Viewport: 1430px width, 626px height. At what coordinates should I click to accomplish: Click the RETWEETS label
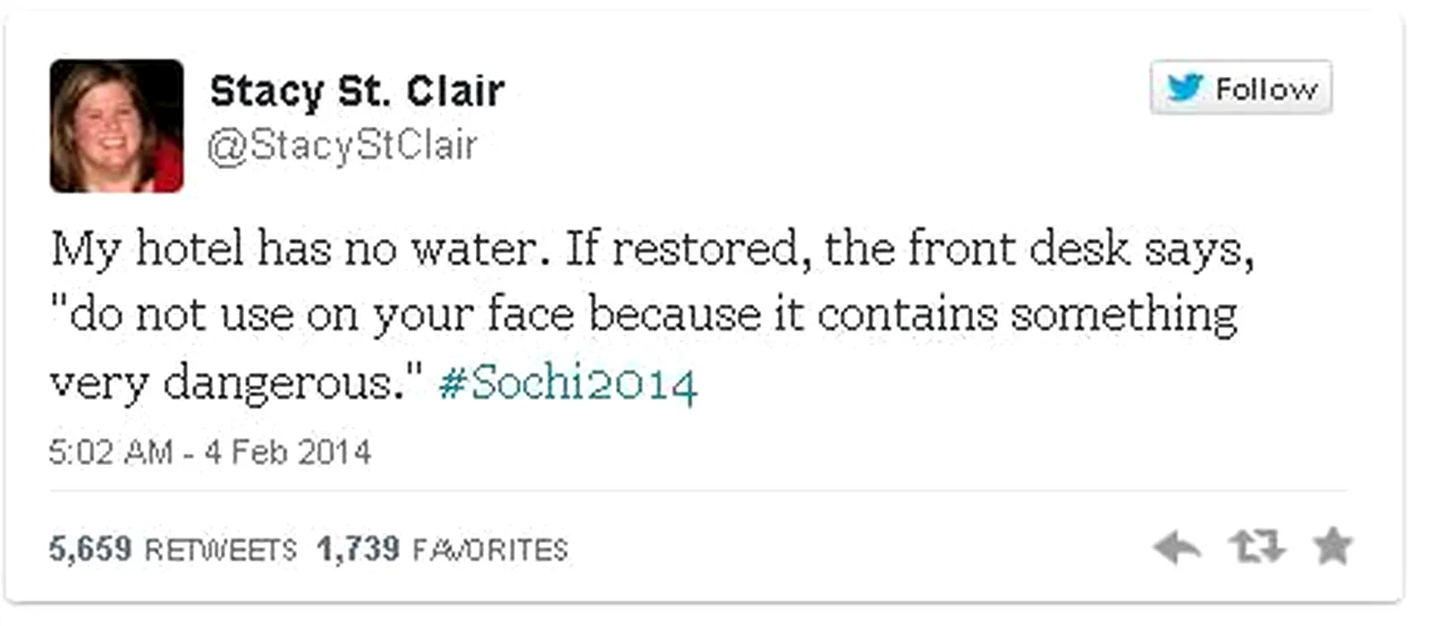click(220, 549)
